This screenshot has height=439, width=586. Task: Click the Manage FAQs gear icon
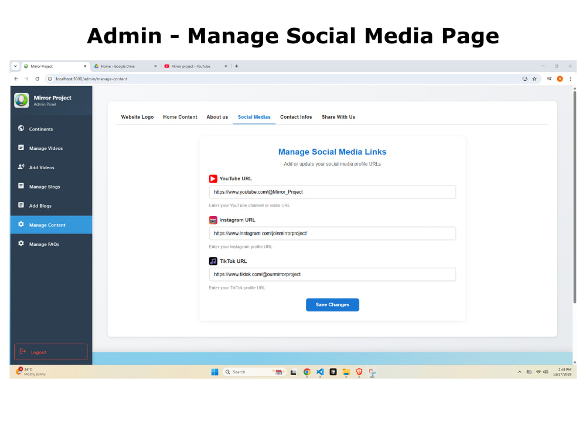point(21,243)
